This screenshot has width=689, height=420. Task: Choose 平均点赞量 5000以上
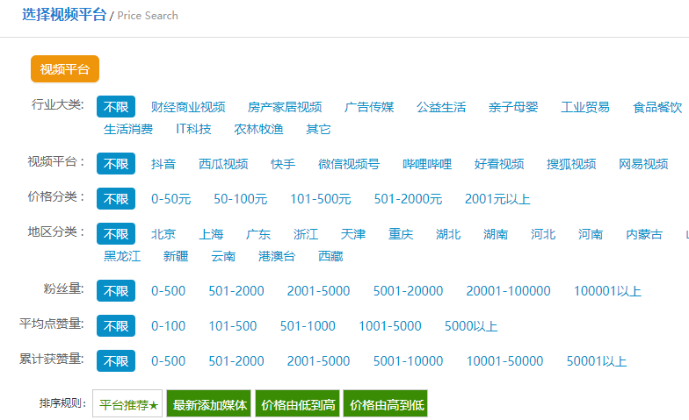[471, 326]
